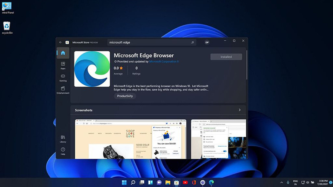Select the Control Panel desktop icon
The height and width of the screenshot is (187, 333).
[x=7, y=8]
